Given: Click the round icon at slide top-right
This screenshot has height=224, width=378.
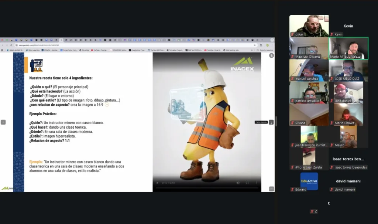Looking at the screenshot, I should (x=271, y=55).
